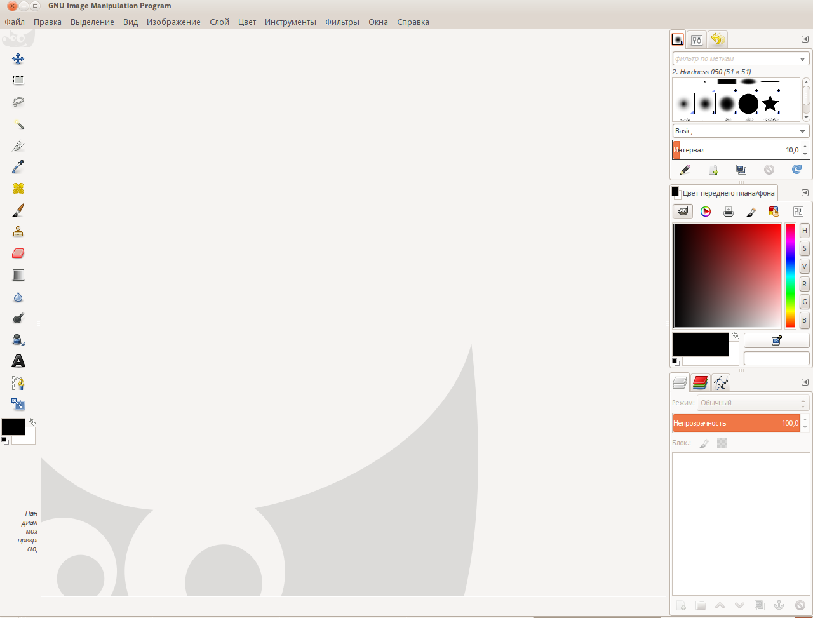
Task: Select the Free Select lasso tool
Action: click(x=18, y=102)
